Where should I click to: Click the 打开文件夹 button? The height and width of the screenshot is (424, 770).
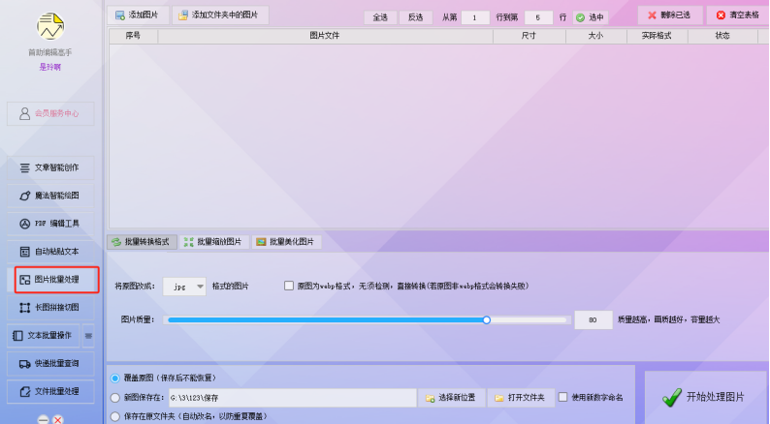521,398
